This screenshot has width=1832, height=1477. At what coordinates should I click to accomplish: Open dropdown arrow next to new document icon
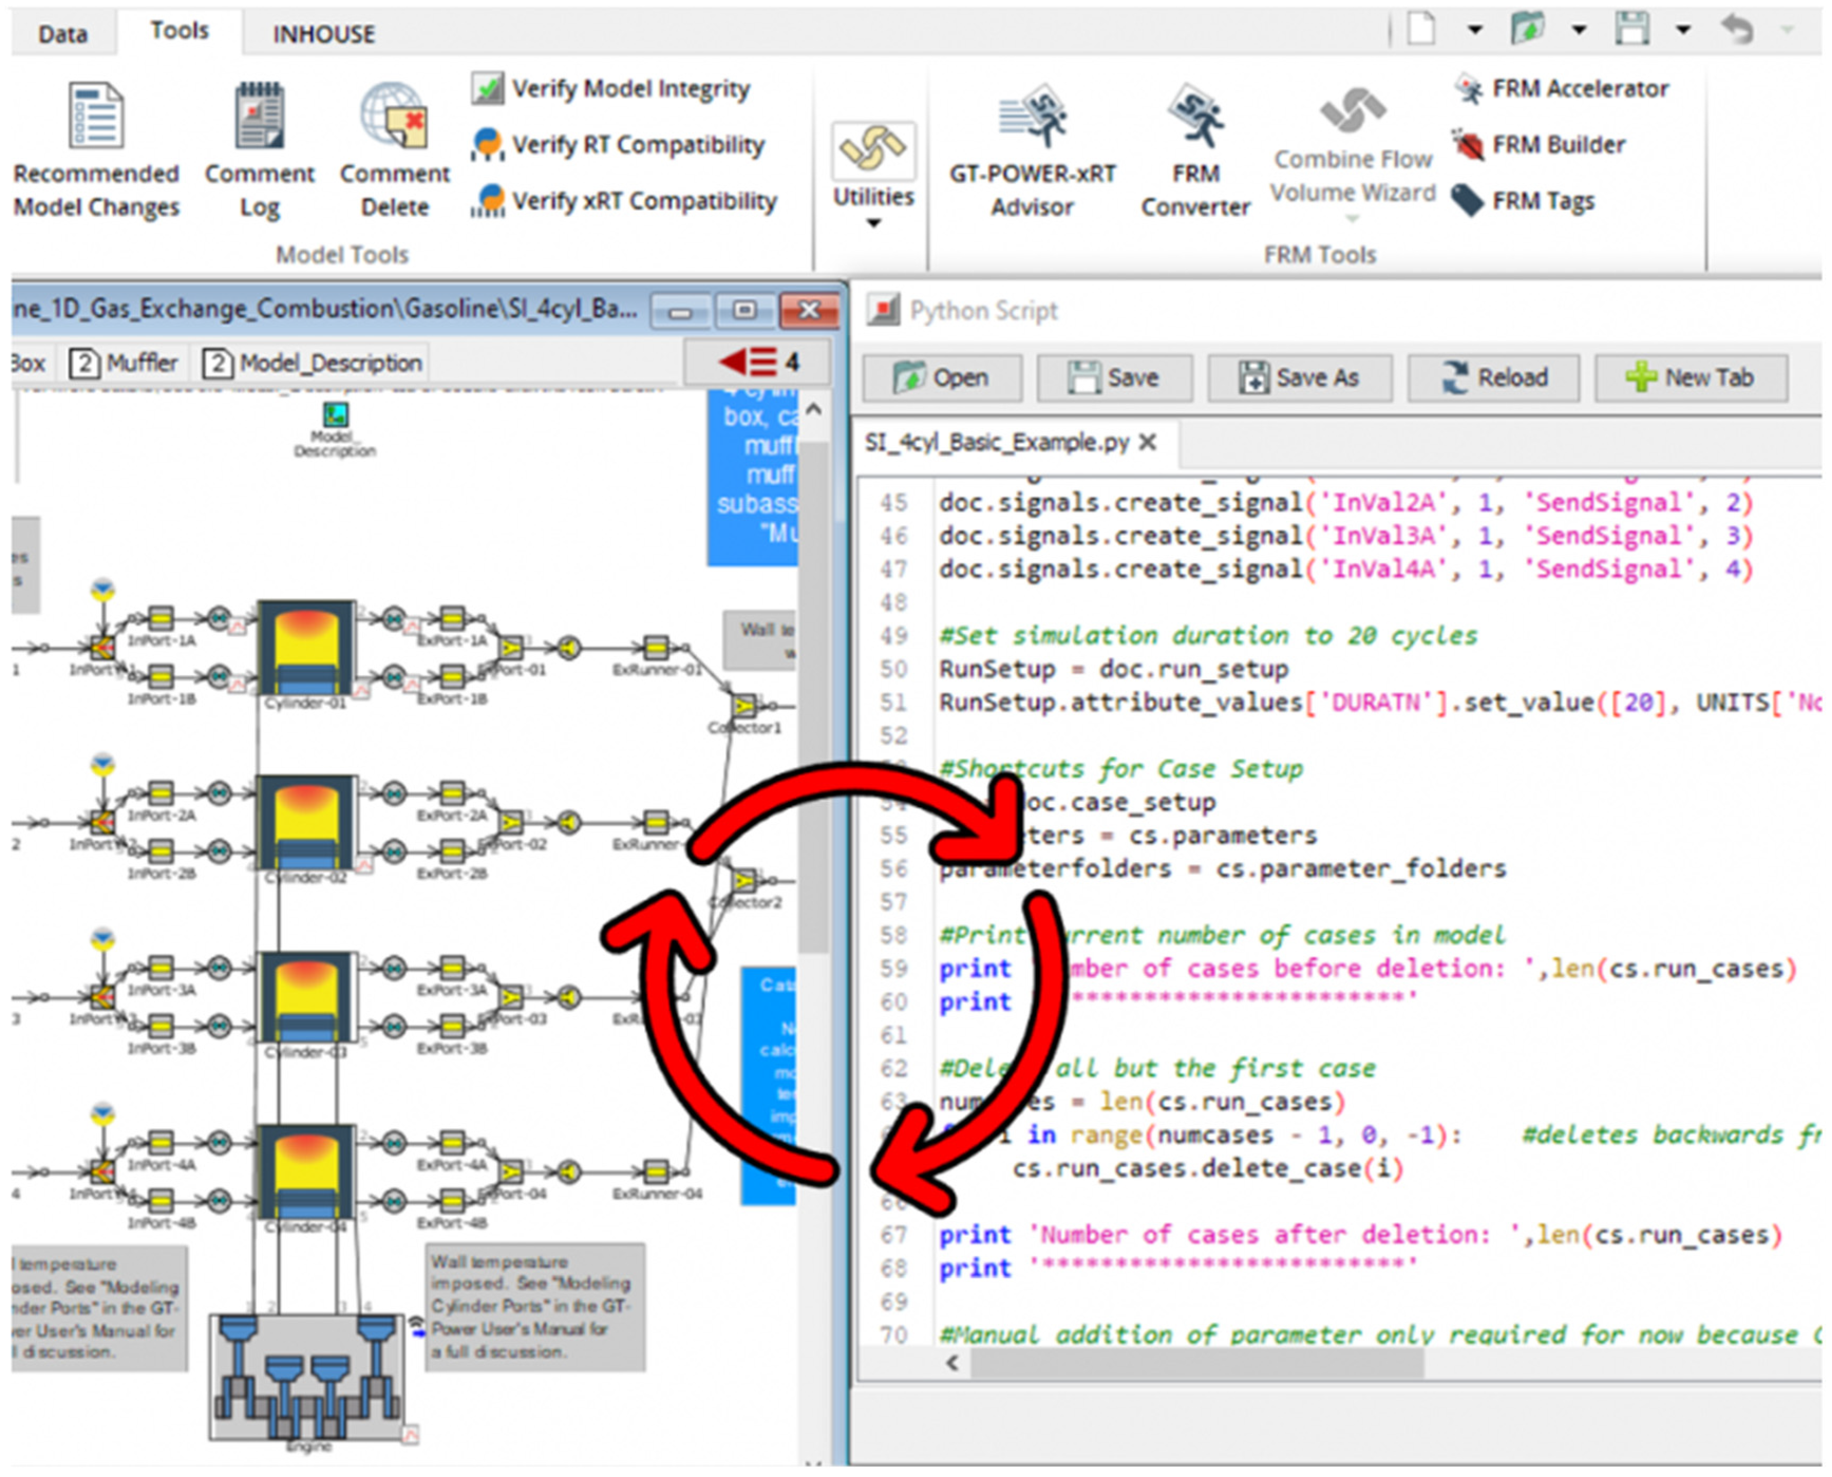point(1475,30)
